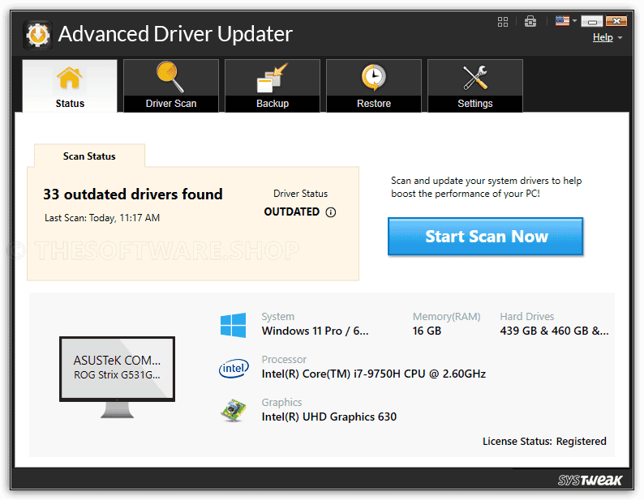Click the Restore clock icon
The height and width of the screenshot is (500, 644).
coord(374,77)
